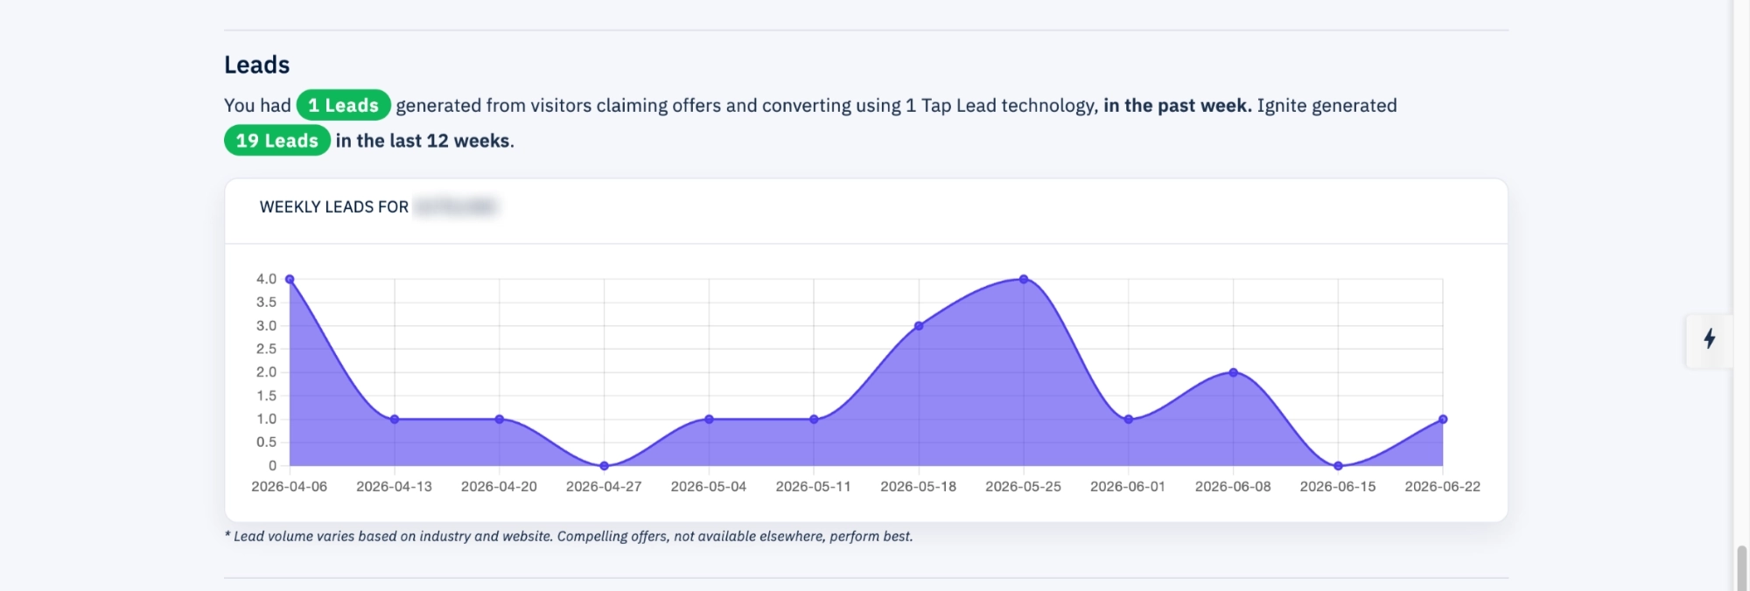Select the 2026-05-04 chart data point
This screenshot has width=1750, height=591.
tap(709, 420)
